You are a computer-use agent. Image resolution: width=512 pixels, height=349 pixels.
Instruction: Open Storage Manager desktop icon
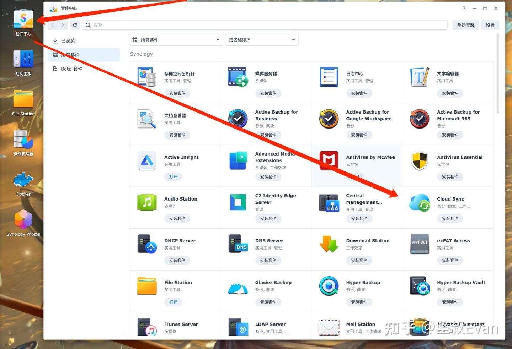(x=23, y=139)
